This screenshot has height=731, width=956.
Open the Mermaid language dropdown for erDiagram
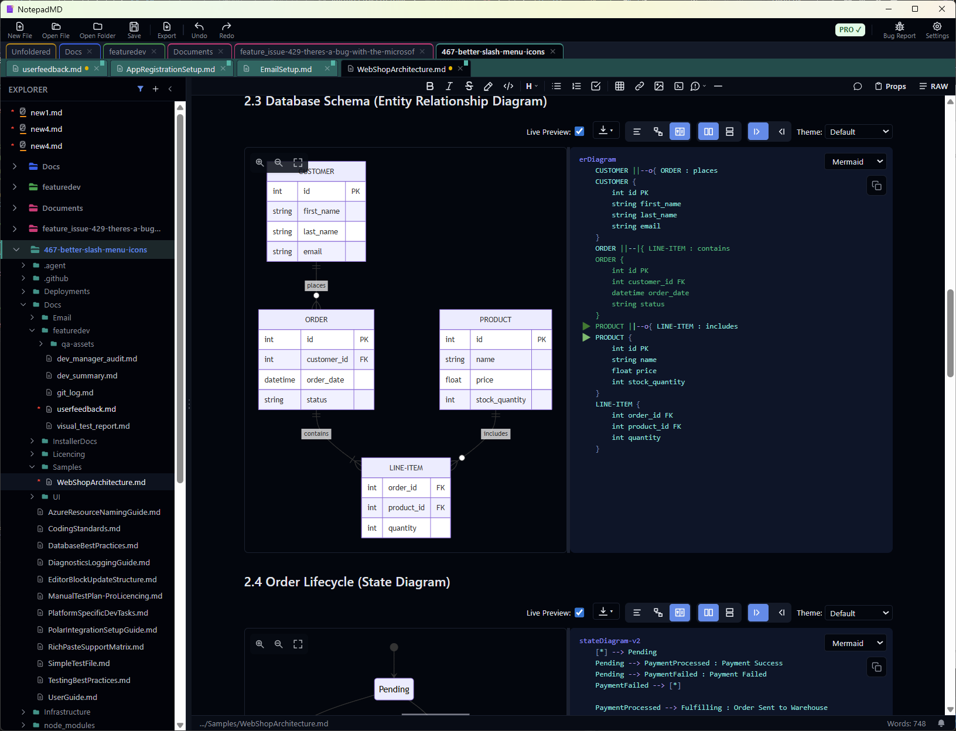[x=855, y=162]
